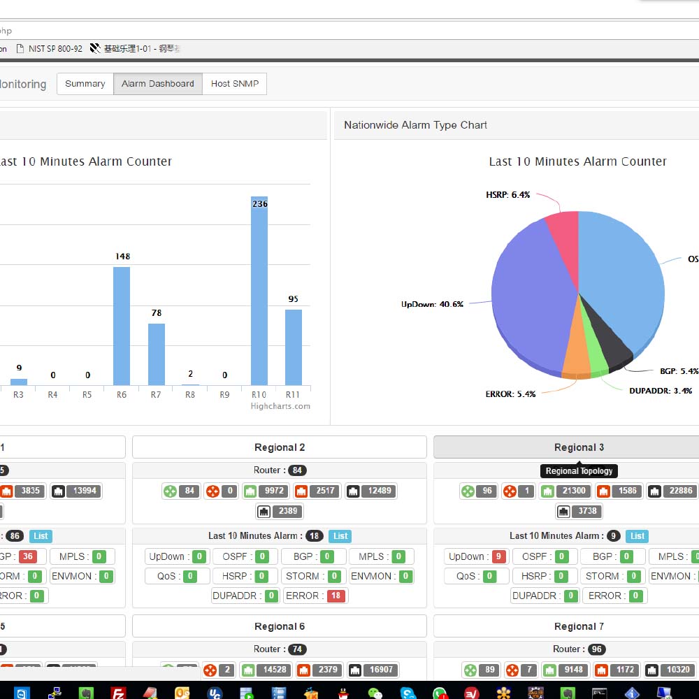Click green router-up icon in Regional 2
The height and width of the screenshot is (699, 699).
click(x=170, y=491)
